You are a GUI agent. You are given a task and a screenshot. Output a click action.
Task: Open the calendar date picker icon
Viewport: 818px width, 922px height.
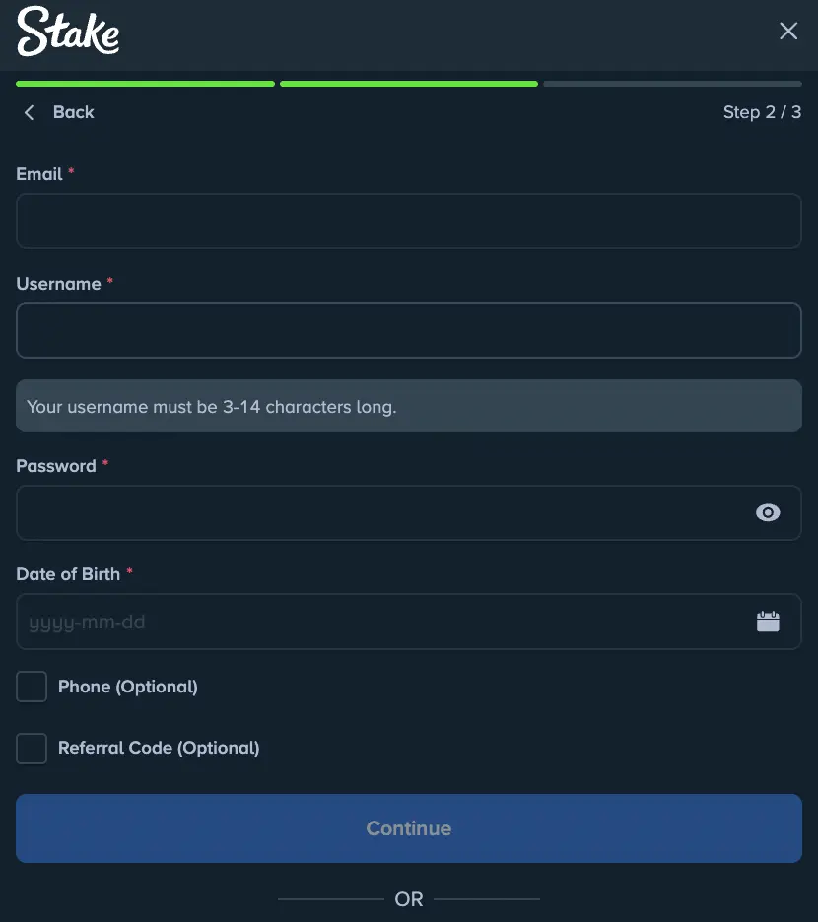[768, 622]
